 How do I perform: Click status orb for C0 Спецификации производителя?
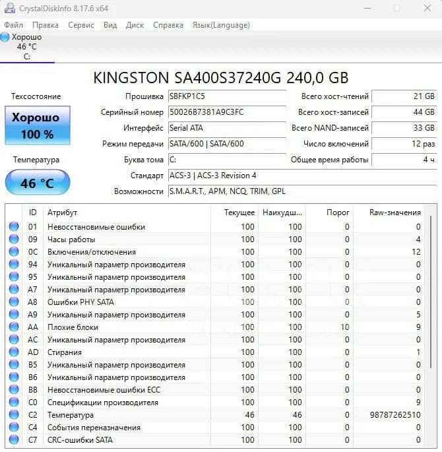pos(14,402)
